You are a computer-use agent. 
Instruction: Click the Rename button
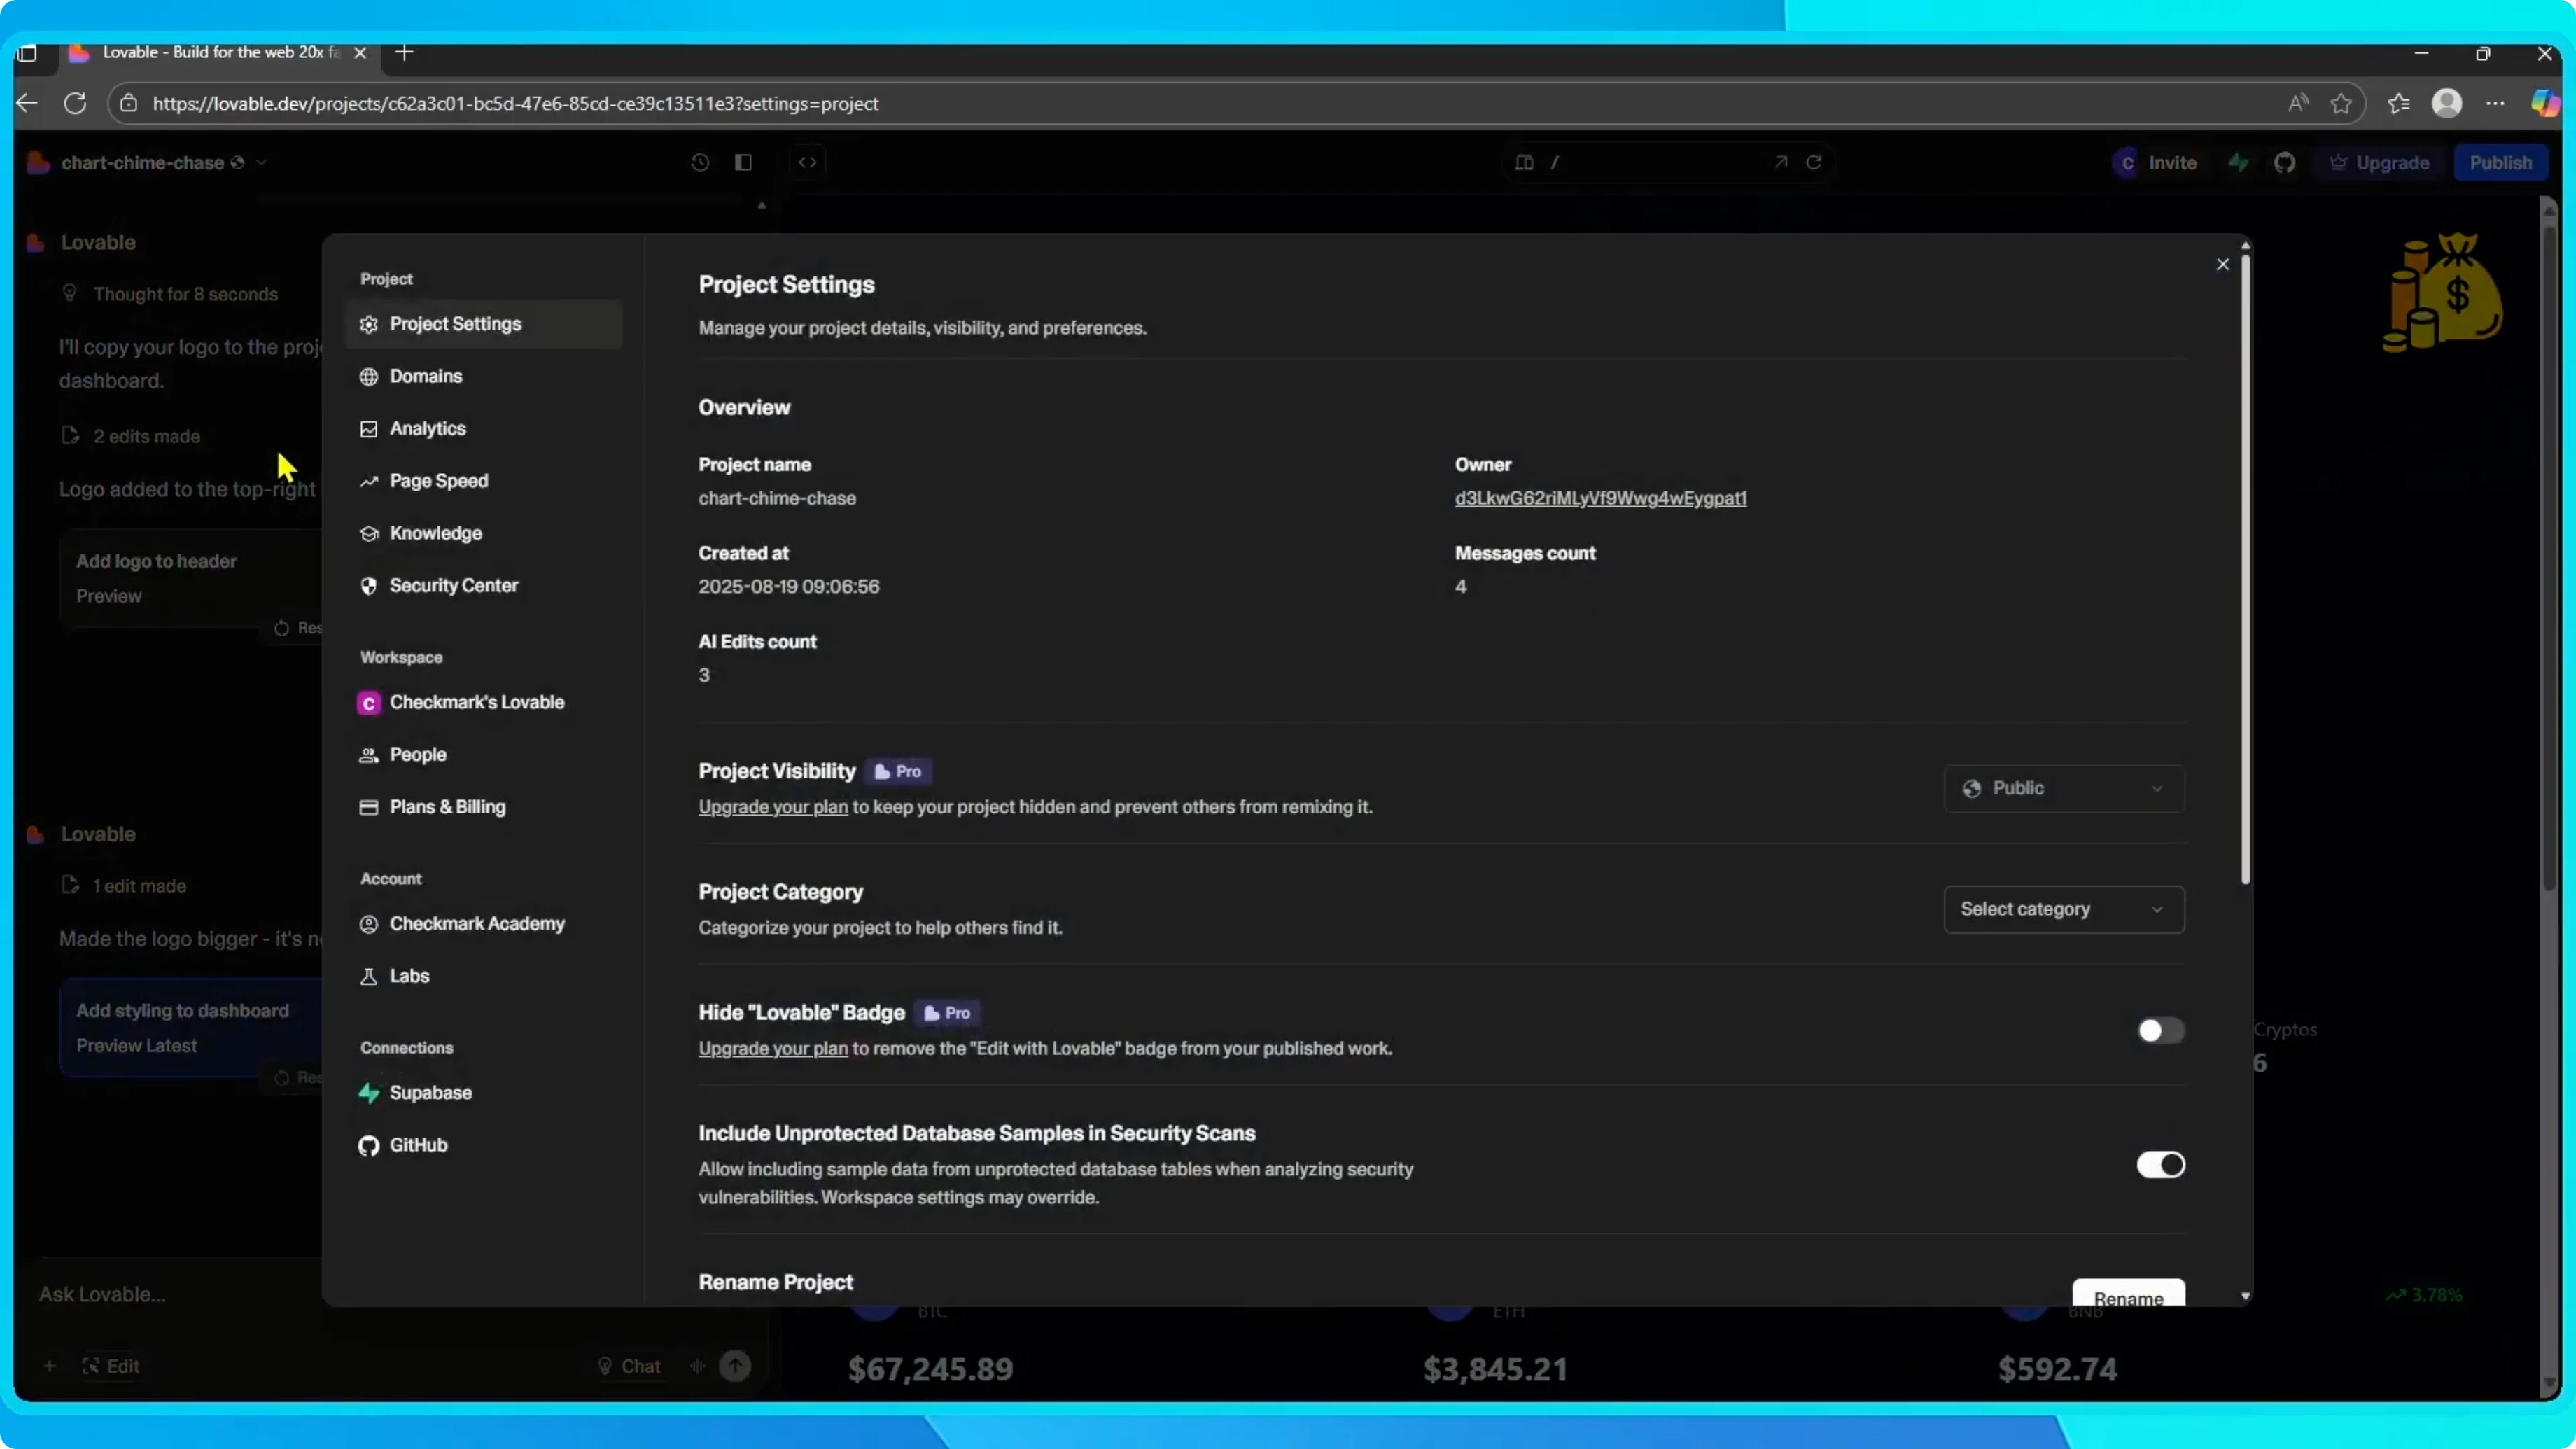point(2128,1294)
